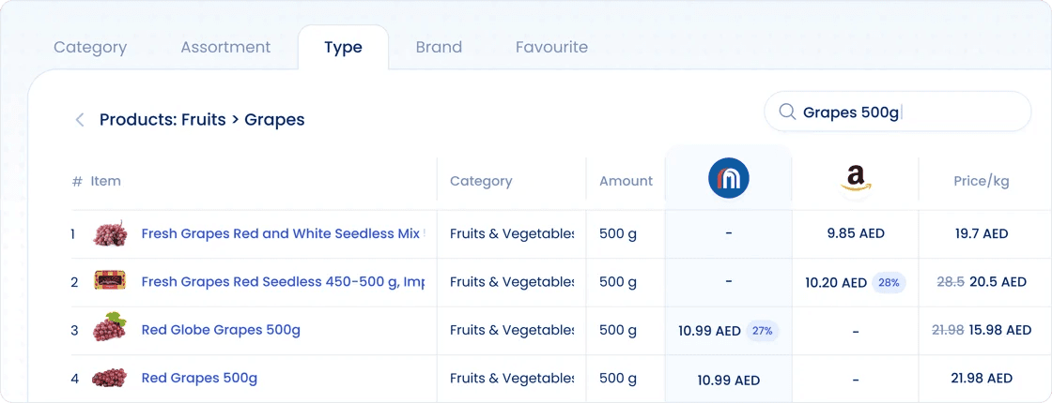The width and height of the screenshot is (1052, 403).
Task: Open Fresh Grapes Red Seedless 450-500 g link
Action: pyautogui.click(x=283, y=282)
